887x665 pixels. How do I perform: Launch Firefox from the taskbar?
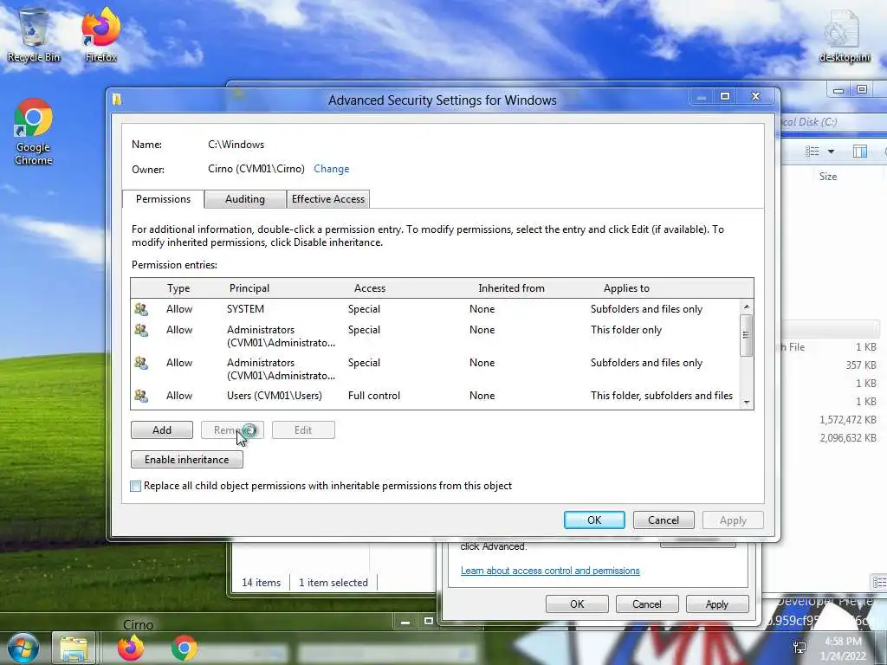[x=131, y=648]
